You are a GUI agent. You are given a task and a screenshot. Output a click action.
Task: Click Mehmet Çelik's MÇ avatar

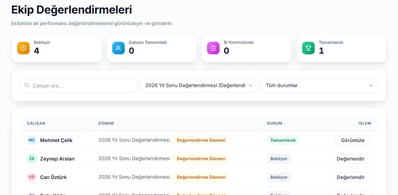click(32, 140)
